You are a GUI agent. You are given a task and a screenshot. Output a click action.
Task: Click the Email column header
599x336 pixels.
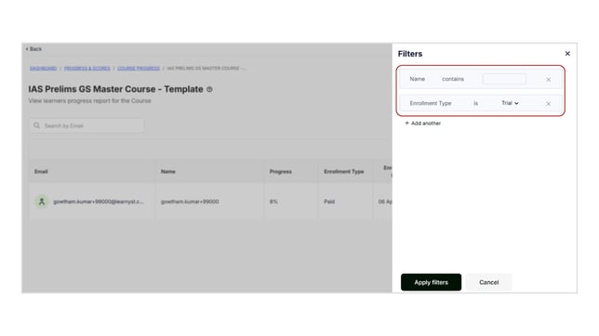click(41, 172)
